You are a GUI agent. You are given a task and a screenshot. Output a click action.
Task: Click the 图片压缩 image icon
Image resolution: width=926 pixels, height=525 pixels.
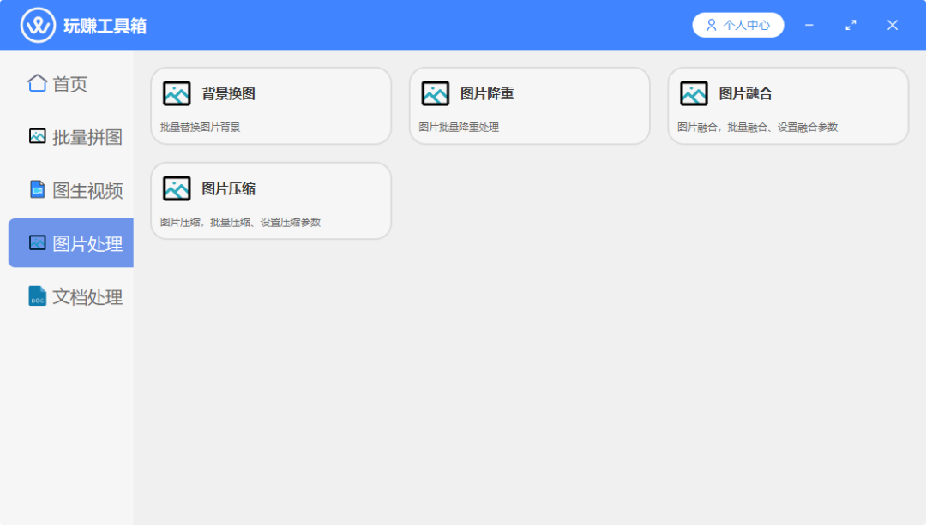(176, 188)
